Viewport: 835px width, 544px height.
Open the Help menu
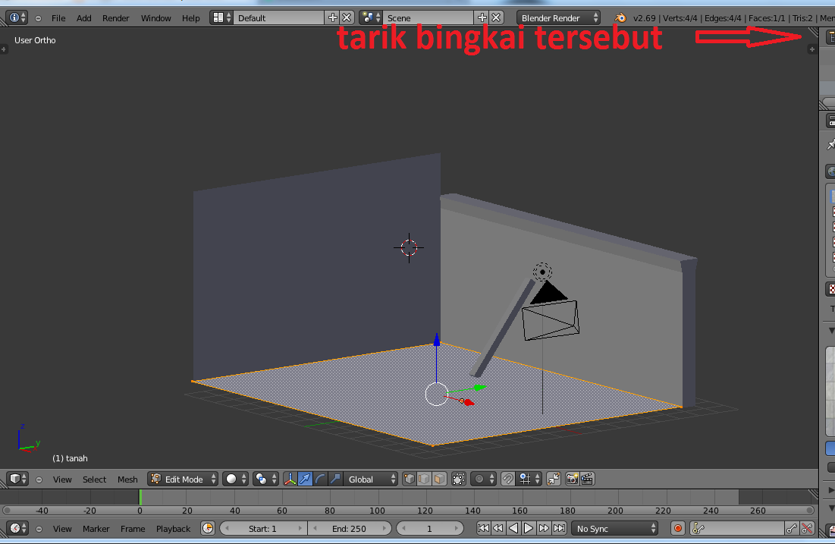(x=190, y=18)
